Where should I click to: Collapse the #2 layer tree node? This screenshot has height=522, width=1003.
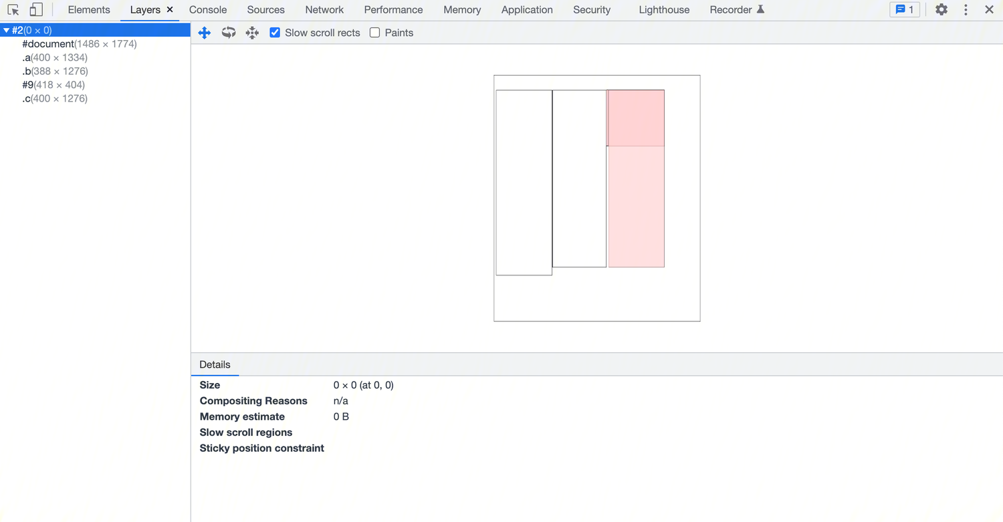click(x=6, y=30)
